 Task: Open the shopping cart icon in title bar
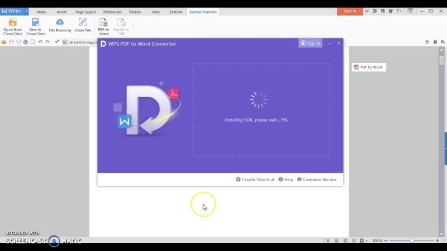367,11
